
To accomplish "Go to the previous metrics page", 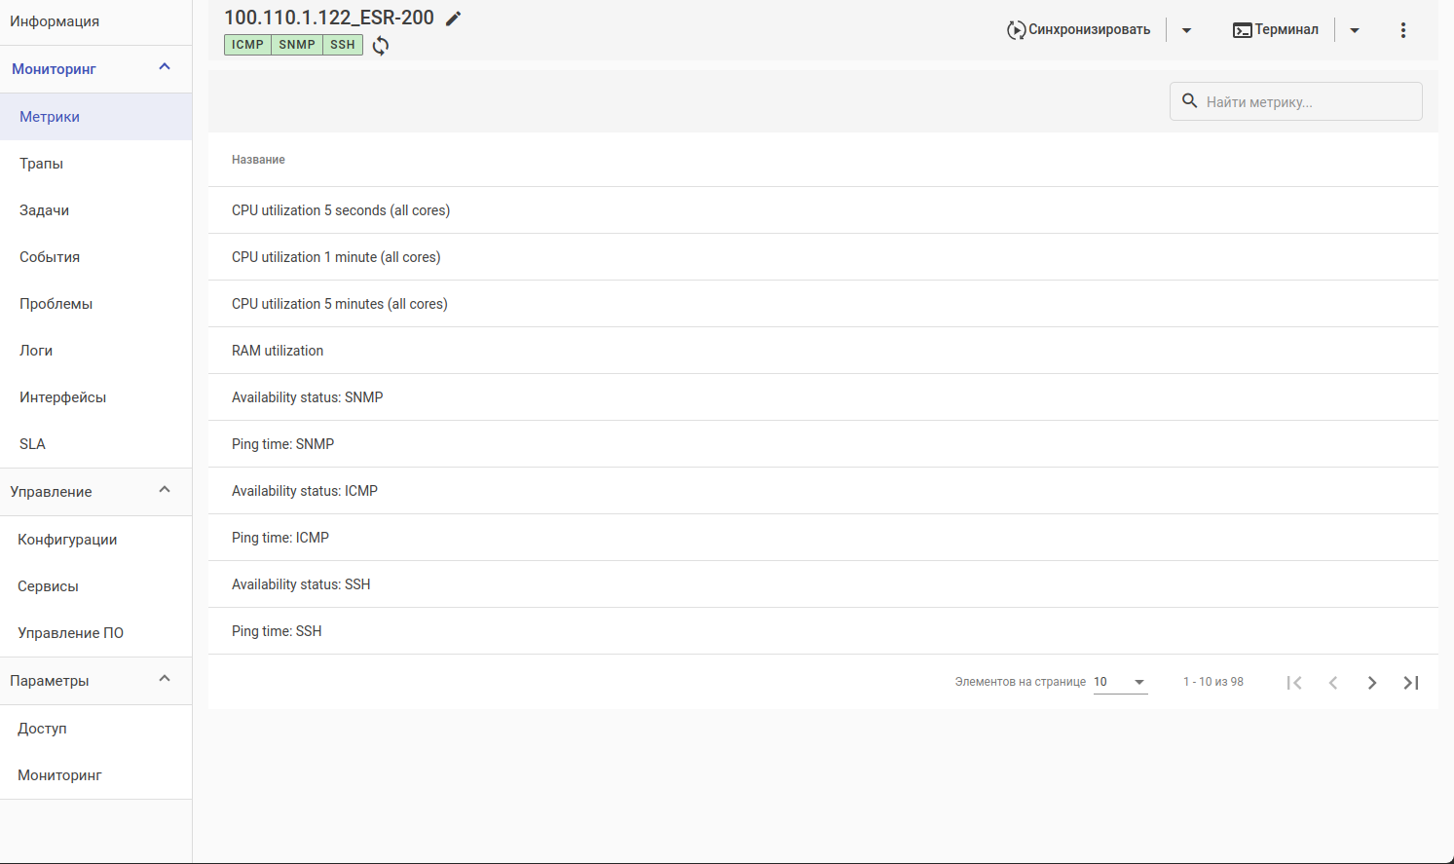I will pos(1333,683).
